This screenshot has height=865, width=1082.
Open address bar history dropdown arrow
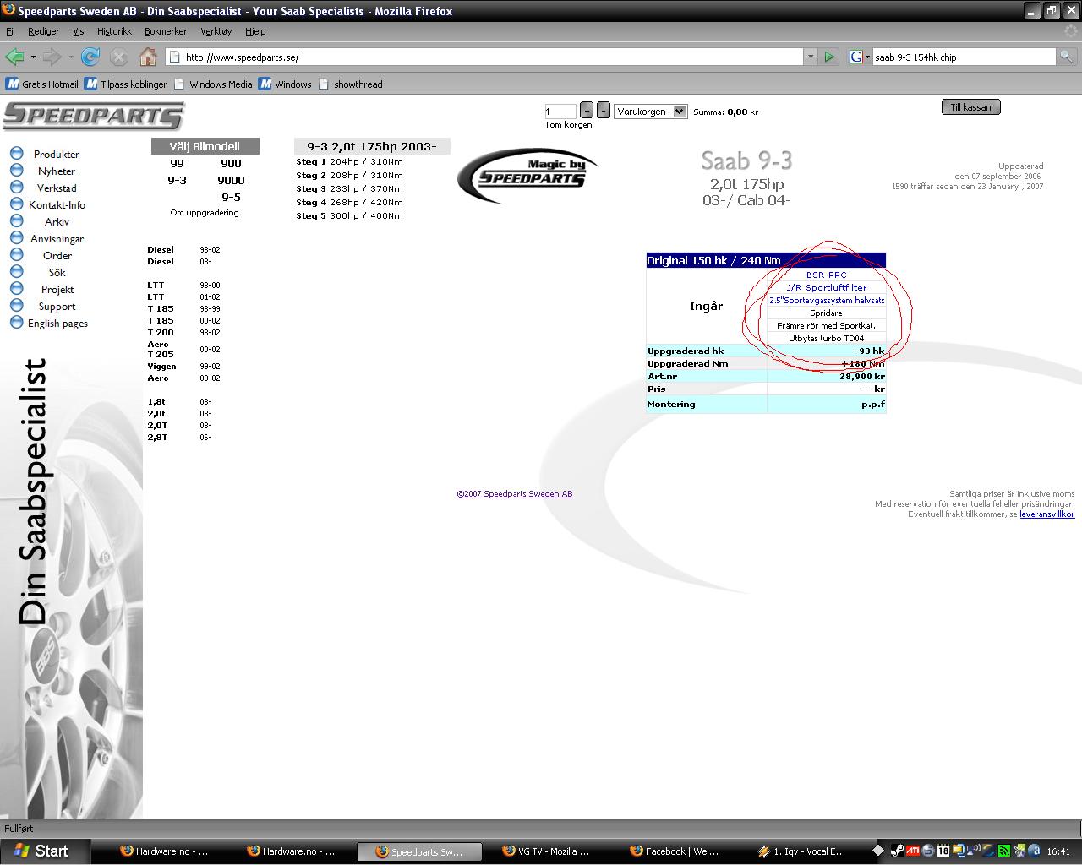[x=811, y=57]
